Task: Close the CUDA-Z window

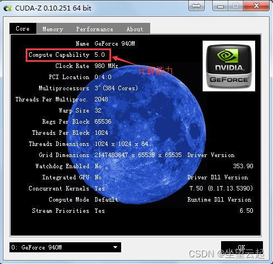Action: tap(257, 6)
